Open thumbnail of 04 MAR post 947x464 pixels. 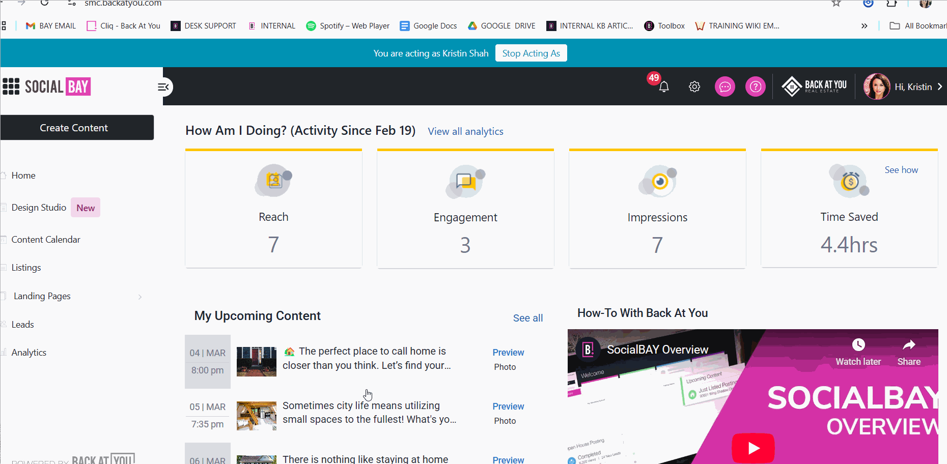(257, 362)
